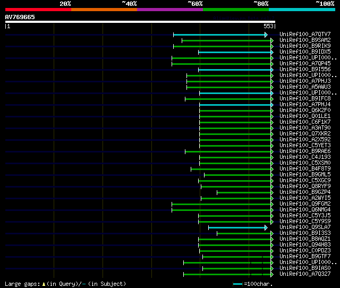The image size is (340, 288).
Task: Open hit UniRef100_A7QP45
Action: 305,64
